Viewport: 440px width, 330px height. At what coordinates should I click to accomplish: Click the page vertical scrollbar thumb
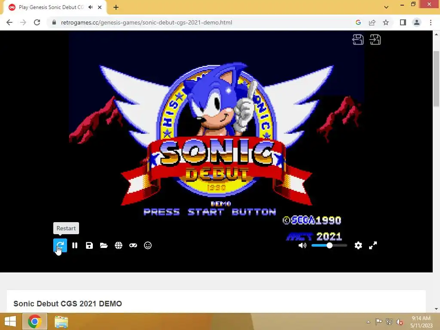pyautogui.click(x=436, y=79)
